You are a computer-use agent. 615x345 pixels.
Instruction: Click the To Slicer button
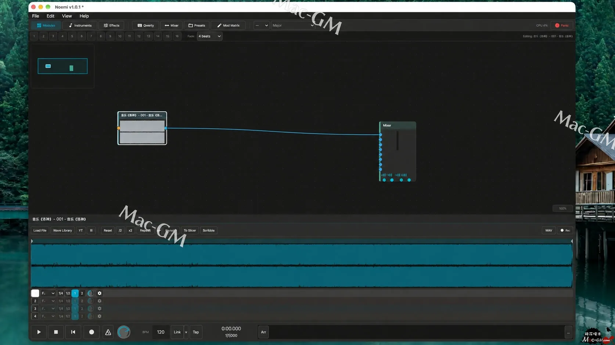(x=190, y=230)
